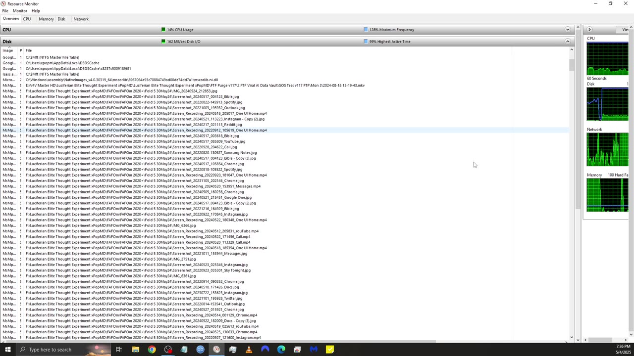Open the Windows Start menu
This screenshot has width=634, height=356.
click(7, 350)
